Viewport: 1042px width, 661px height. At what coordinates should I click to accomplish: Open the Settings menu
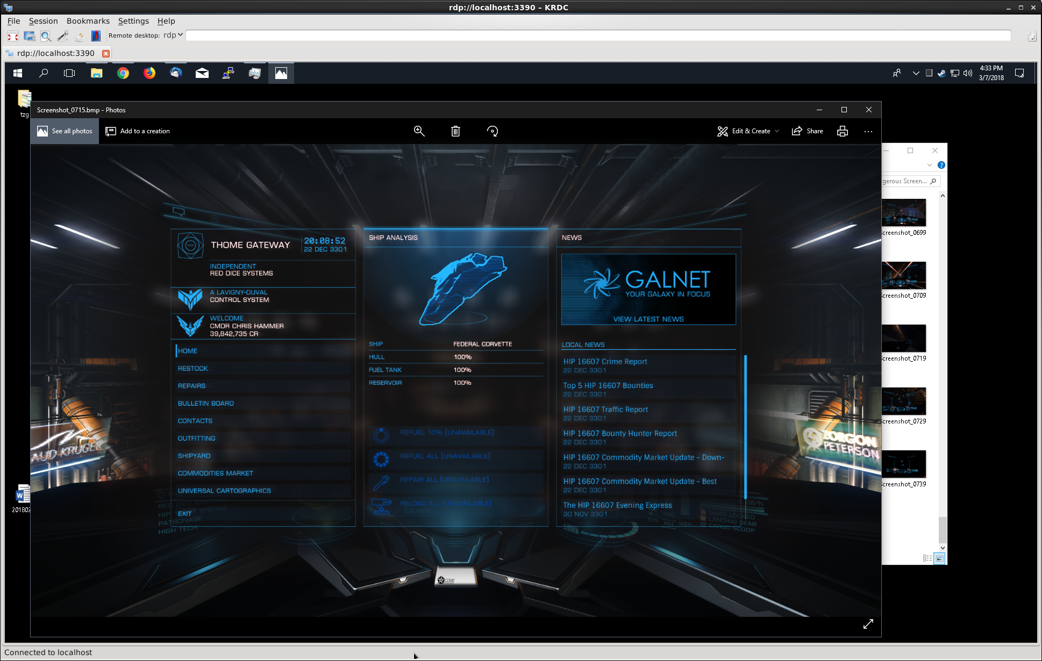click(133, 21)
